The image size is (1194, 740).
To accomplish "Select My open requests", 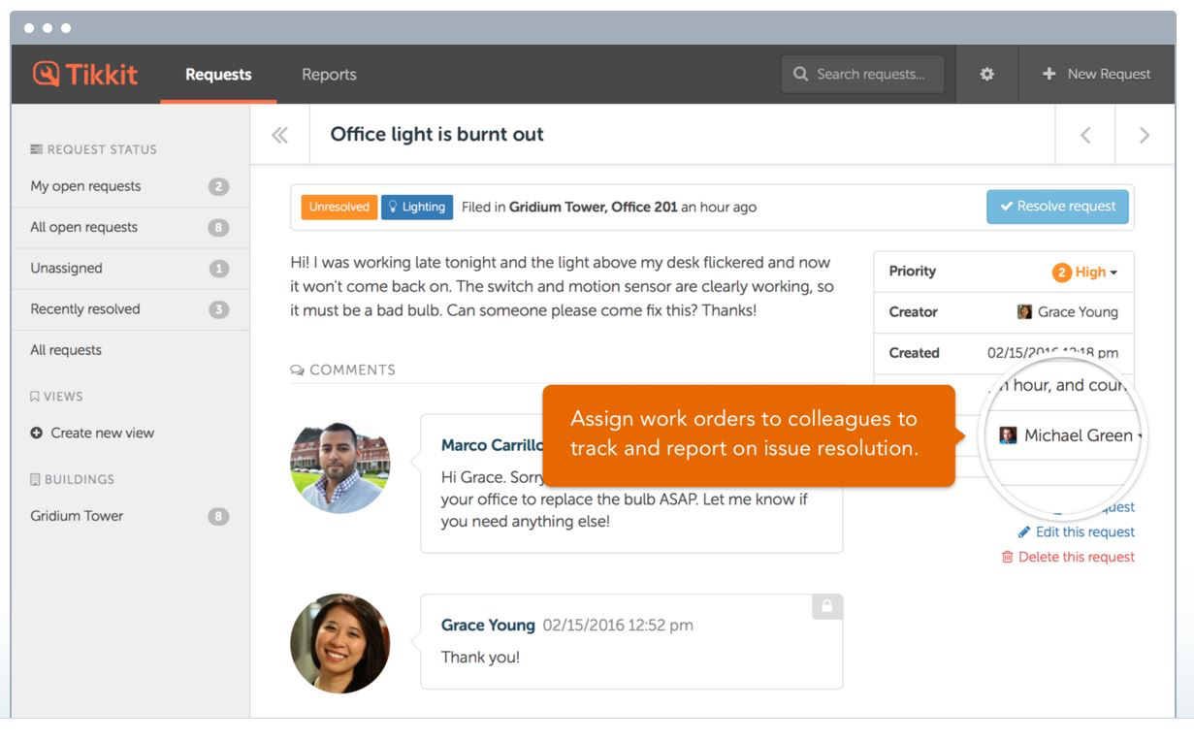I will 130,186.
